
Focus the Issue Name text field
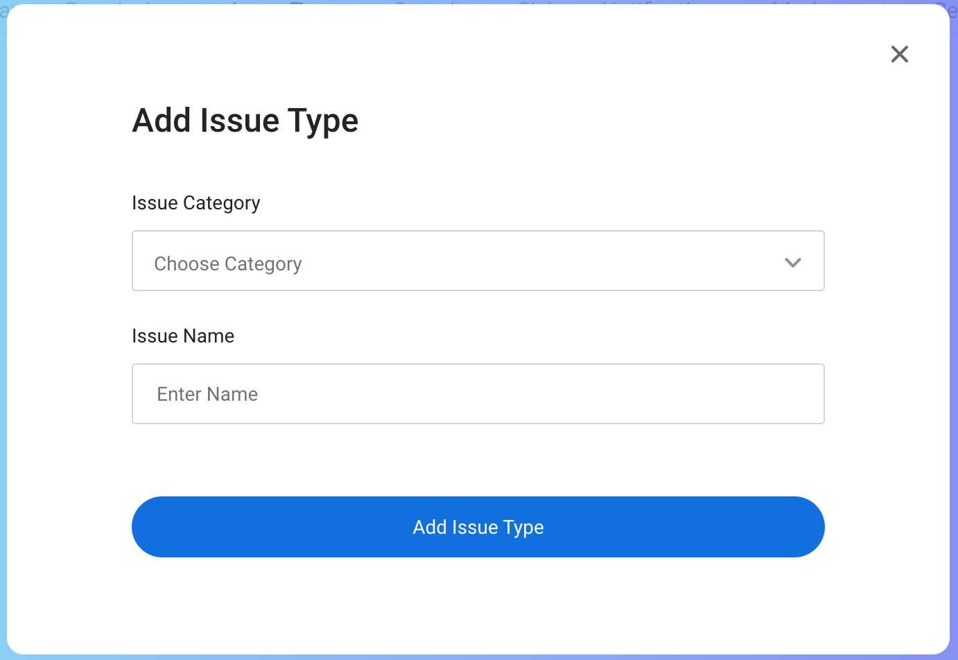(x=478, y=394)
